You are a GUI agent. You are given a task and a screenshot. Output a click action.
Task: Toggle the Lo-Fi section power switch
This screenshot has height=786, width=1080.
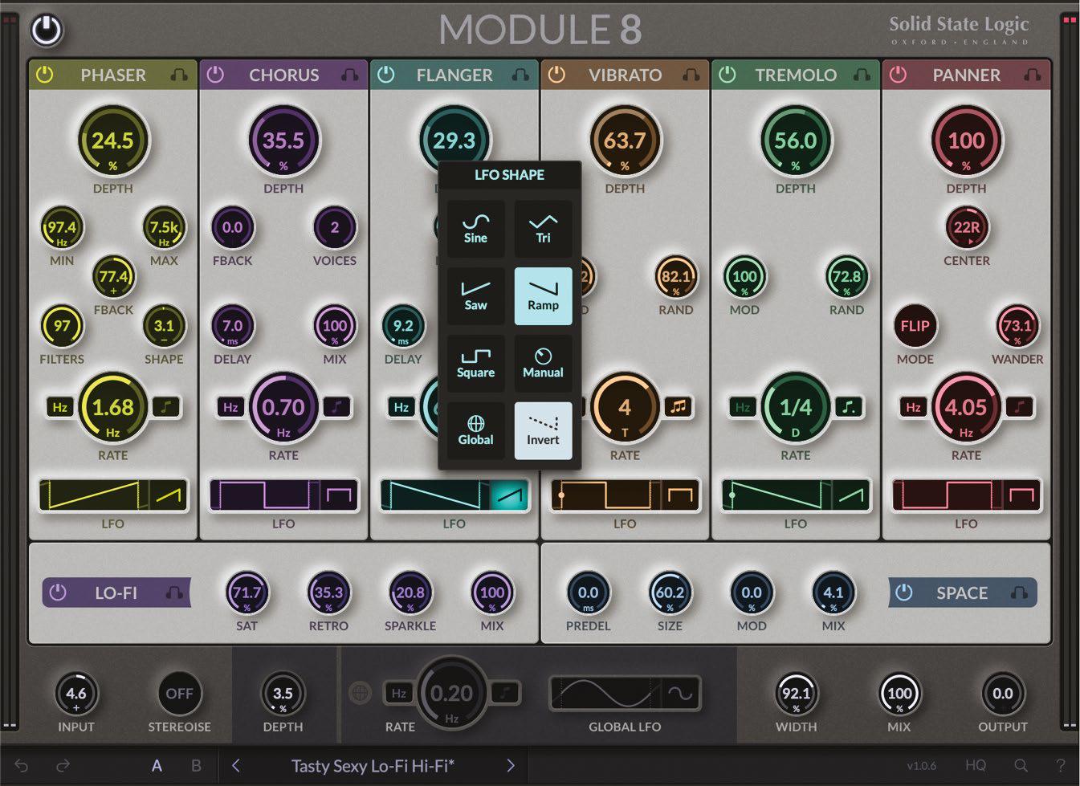pyautogui.click(x=57, y=593)
